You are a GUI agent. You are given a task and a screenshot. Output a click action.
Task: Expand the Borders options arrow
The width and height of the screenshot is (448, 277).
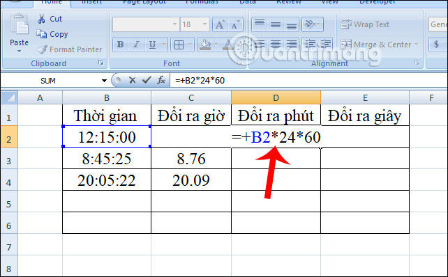(x=190, y=45)
